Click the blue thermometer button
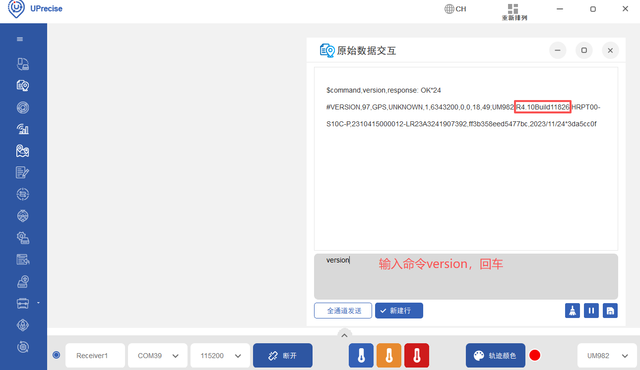Image resolution: width=640 pixels, height=370 pixels. 361,356
